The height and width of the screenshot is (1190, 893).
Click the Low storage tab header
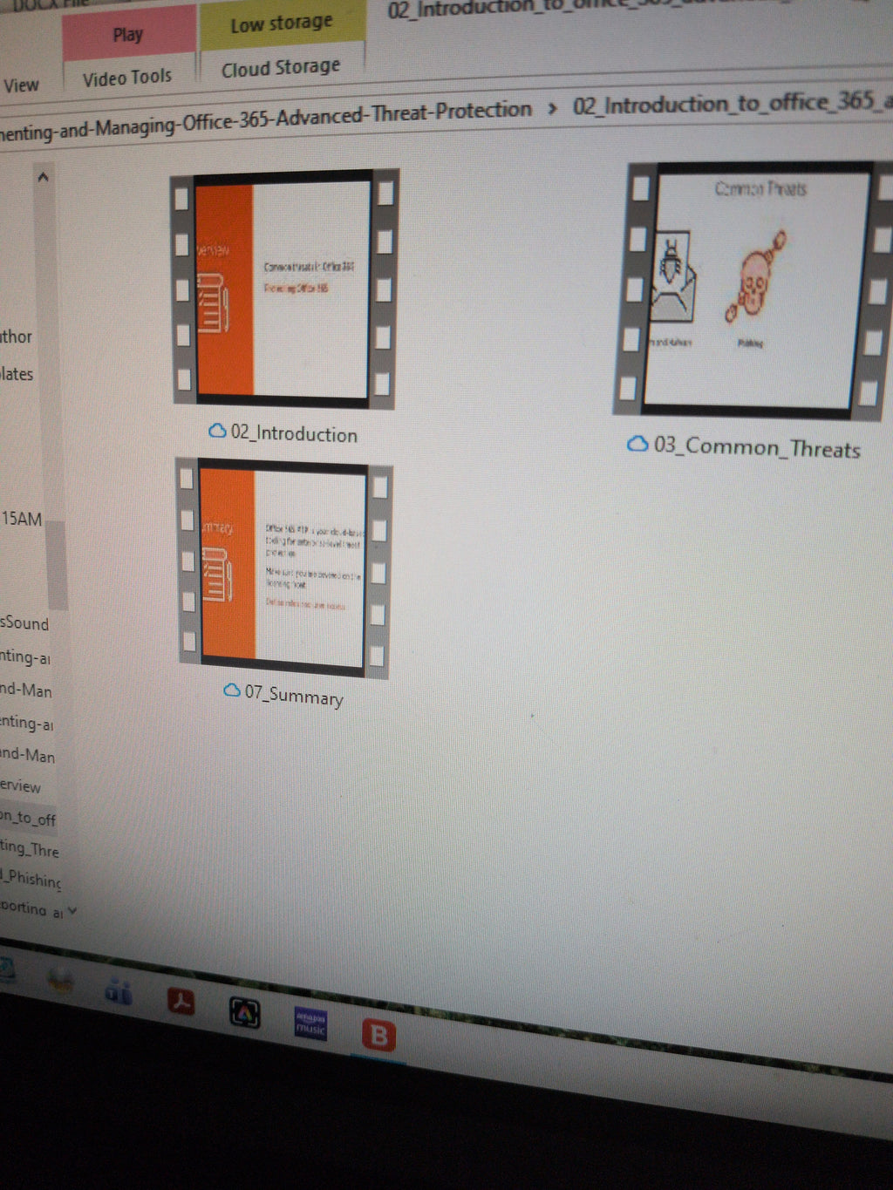tap(282, 24)
